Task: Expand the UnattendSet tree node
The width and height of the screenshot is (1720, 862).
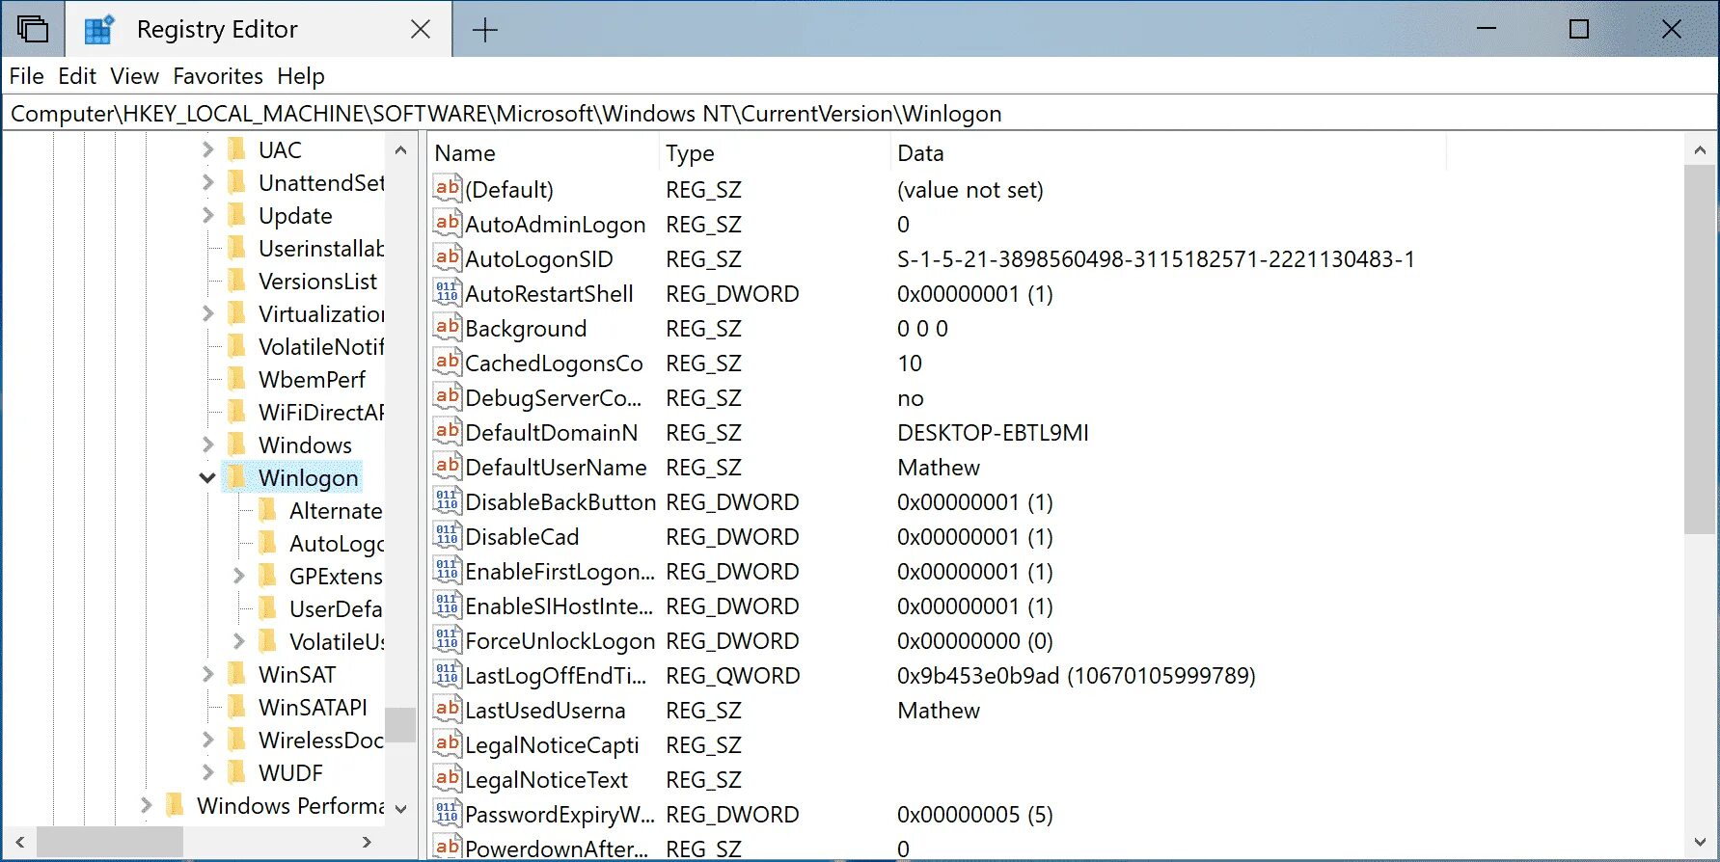Action: click(x=207, y=182)
